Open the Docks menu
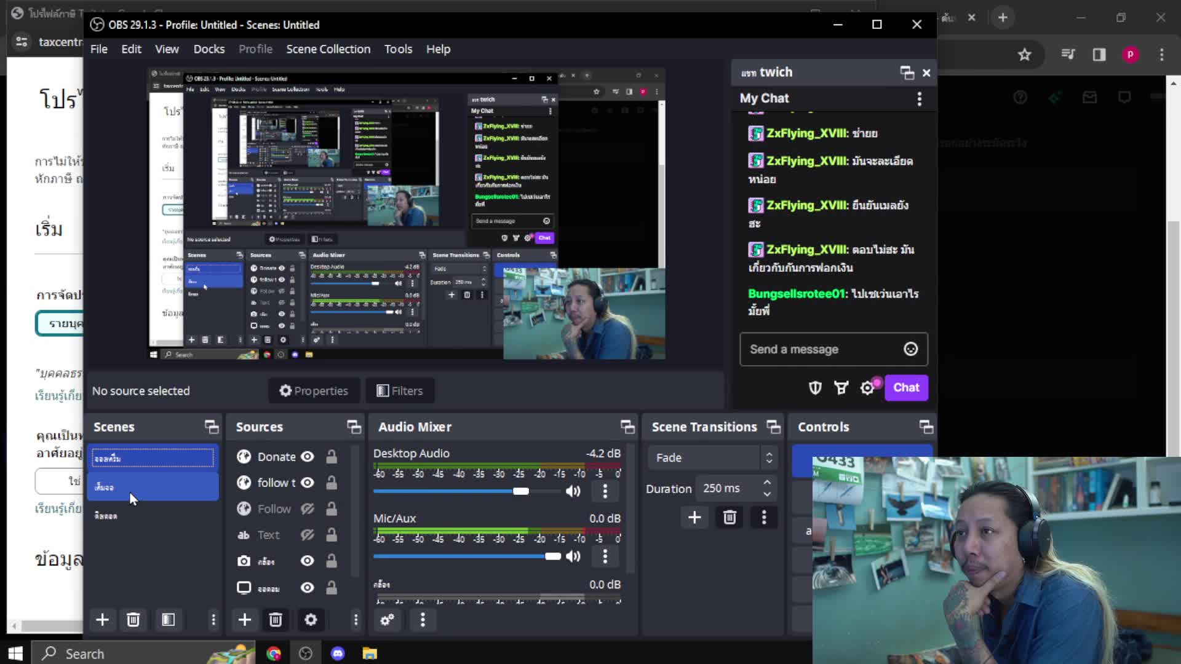Viewport: 1181px width, 664px height. pyautogui.click(x=209, y=49)
